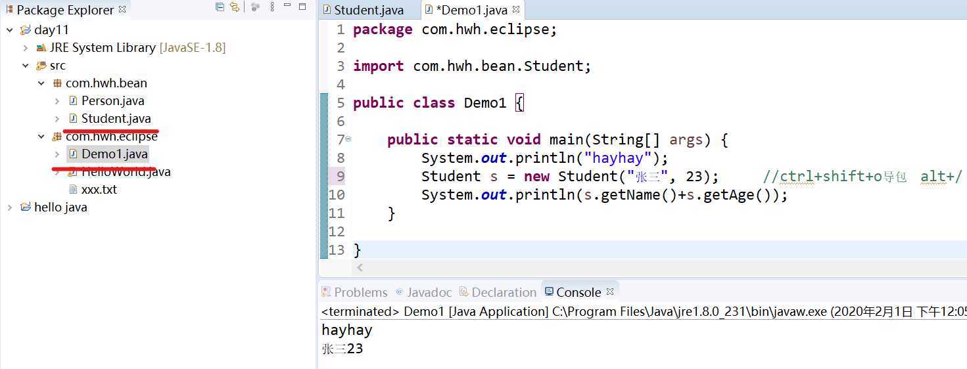Collapse the com.hwh.eclipse package arrow
Viewport: 967px width, 369px height.
41,137
